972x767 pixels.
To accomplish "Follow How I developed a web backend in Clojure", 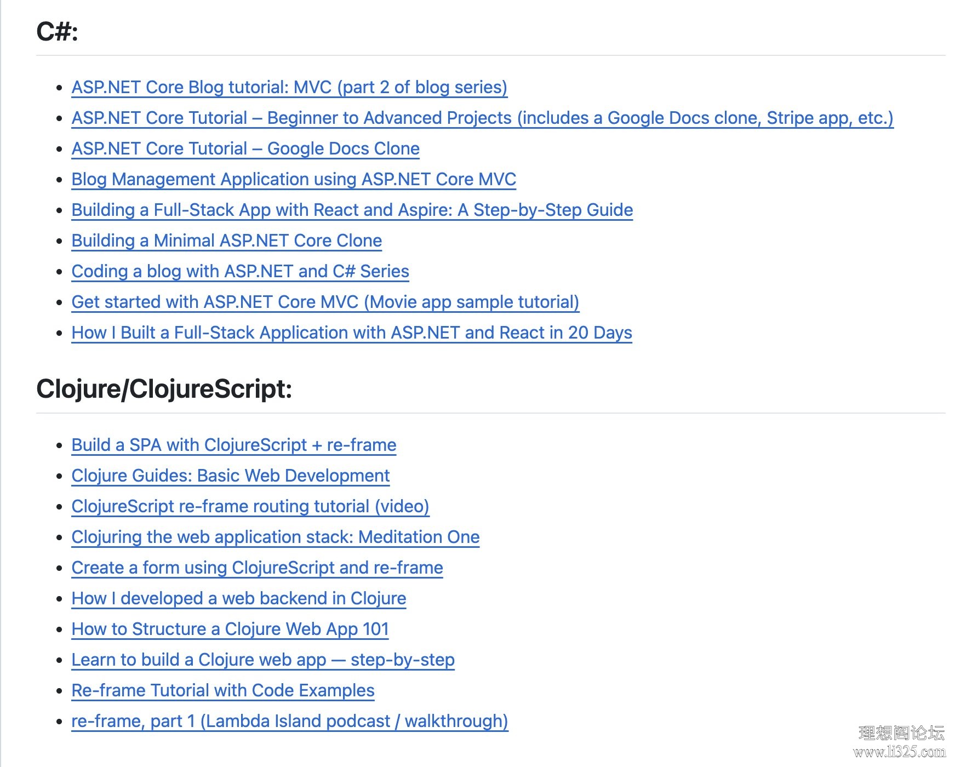I will [238, 598].
